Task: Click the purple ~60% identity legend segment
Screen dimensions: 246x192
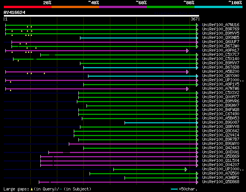Action: click(123, 7)
